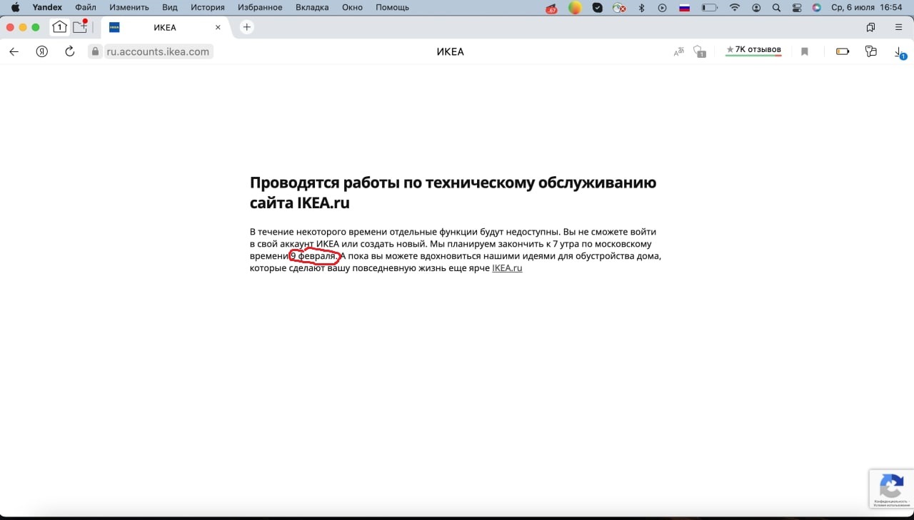Click the reCAPTCHA badge
914x520 pixels.
891,489
